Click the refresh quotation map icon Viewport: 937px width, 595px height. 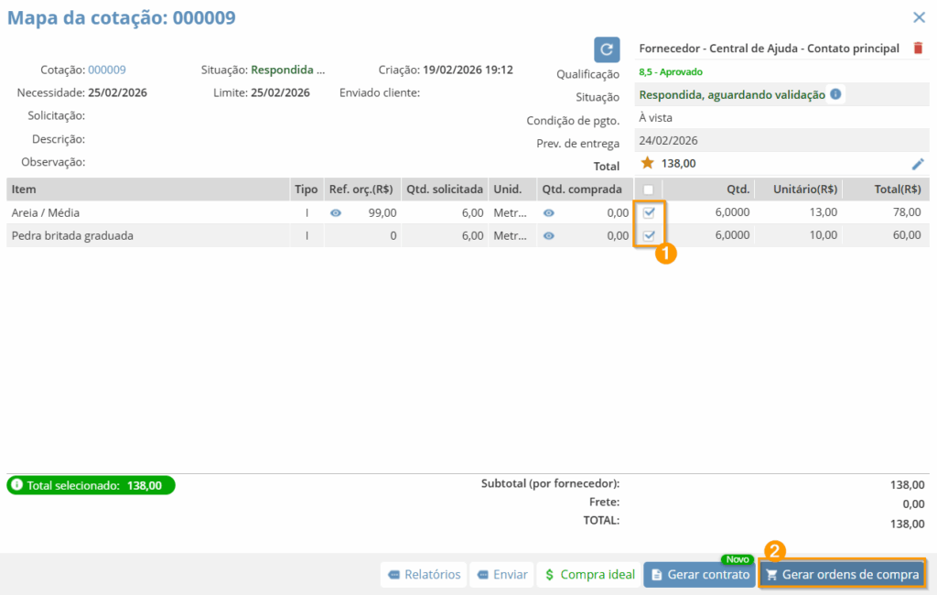[x=608, y=49]
